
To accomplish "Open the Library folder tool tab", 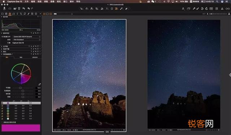I will (3, 14).
